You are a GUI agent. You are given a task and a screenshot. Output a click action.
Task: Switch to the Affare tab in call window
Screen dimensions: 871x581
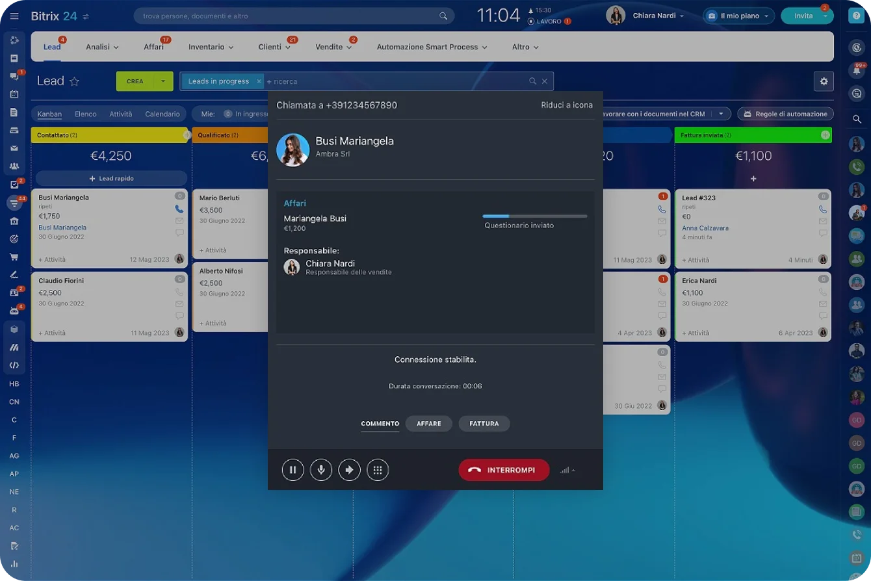[x=428, y=424]
